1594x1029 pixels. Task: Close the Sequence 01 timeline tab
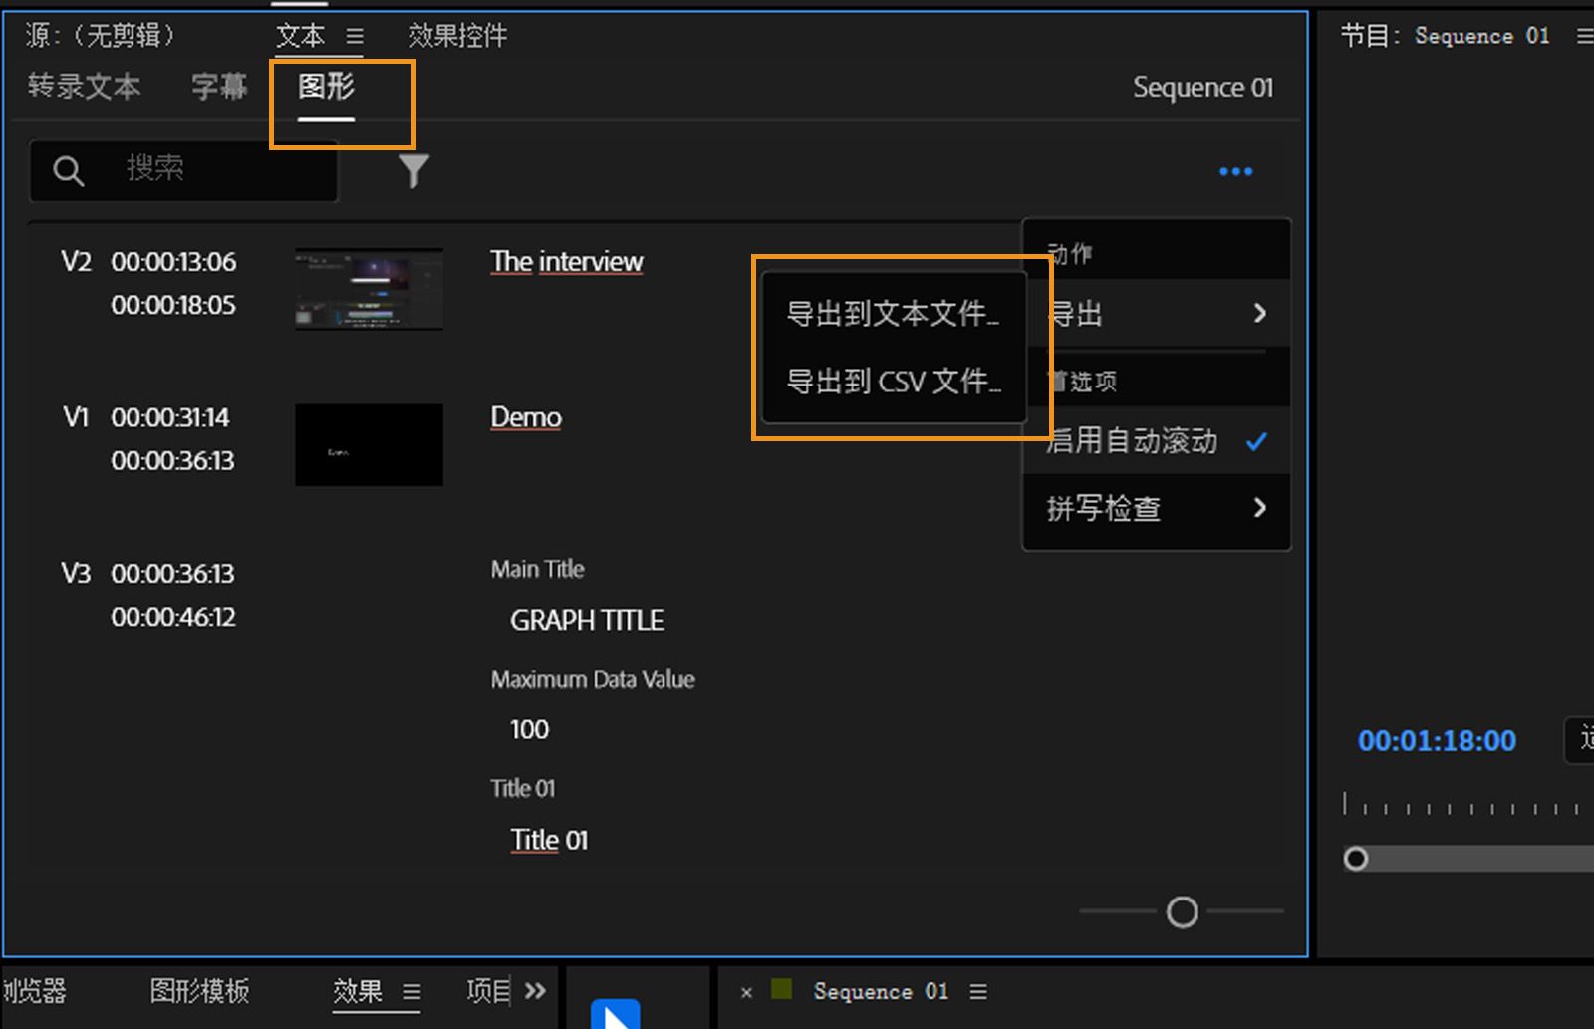coord(746,991)
